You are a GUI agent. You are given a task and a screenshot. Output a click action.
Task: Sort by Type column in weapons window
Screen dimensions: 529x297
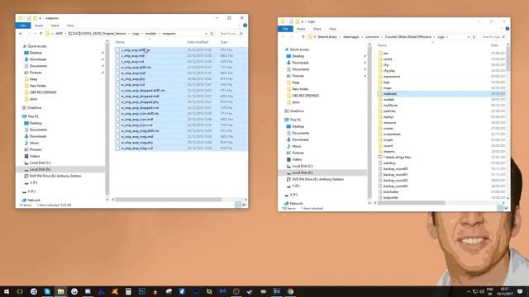click(224, 42)
